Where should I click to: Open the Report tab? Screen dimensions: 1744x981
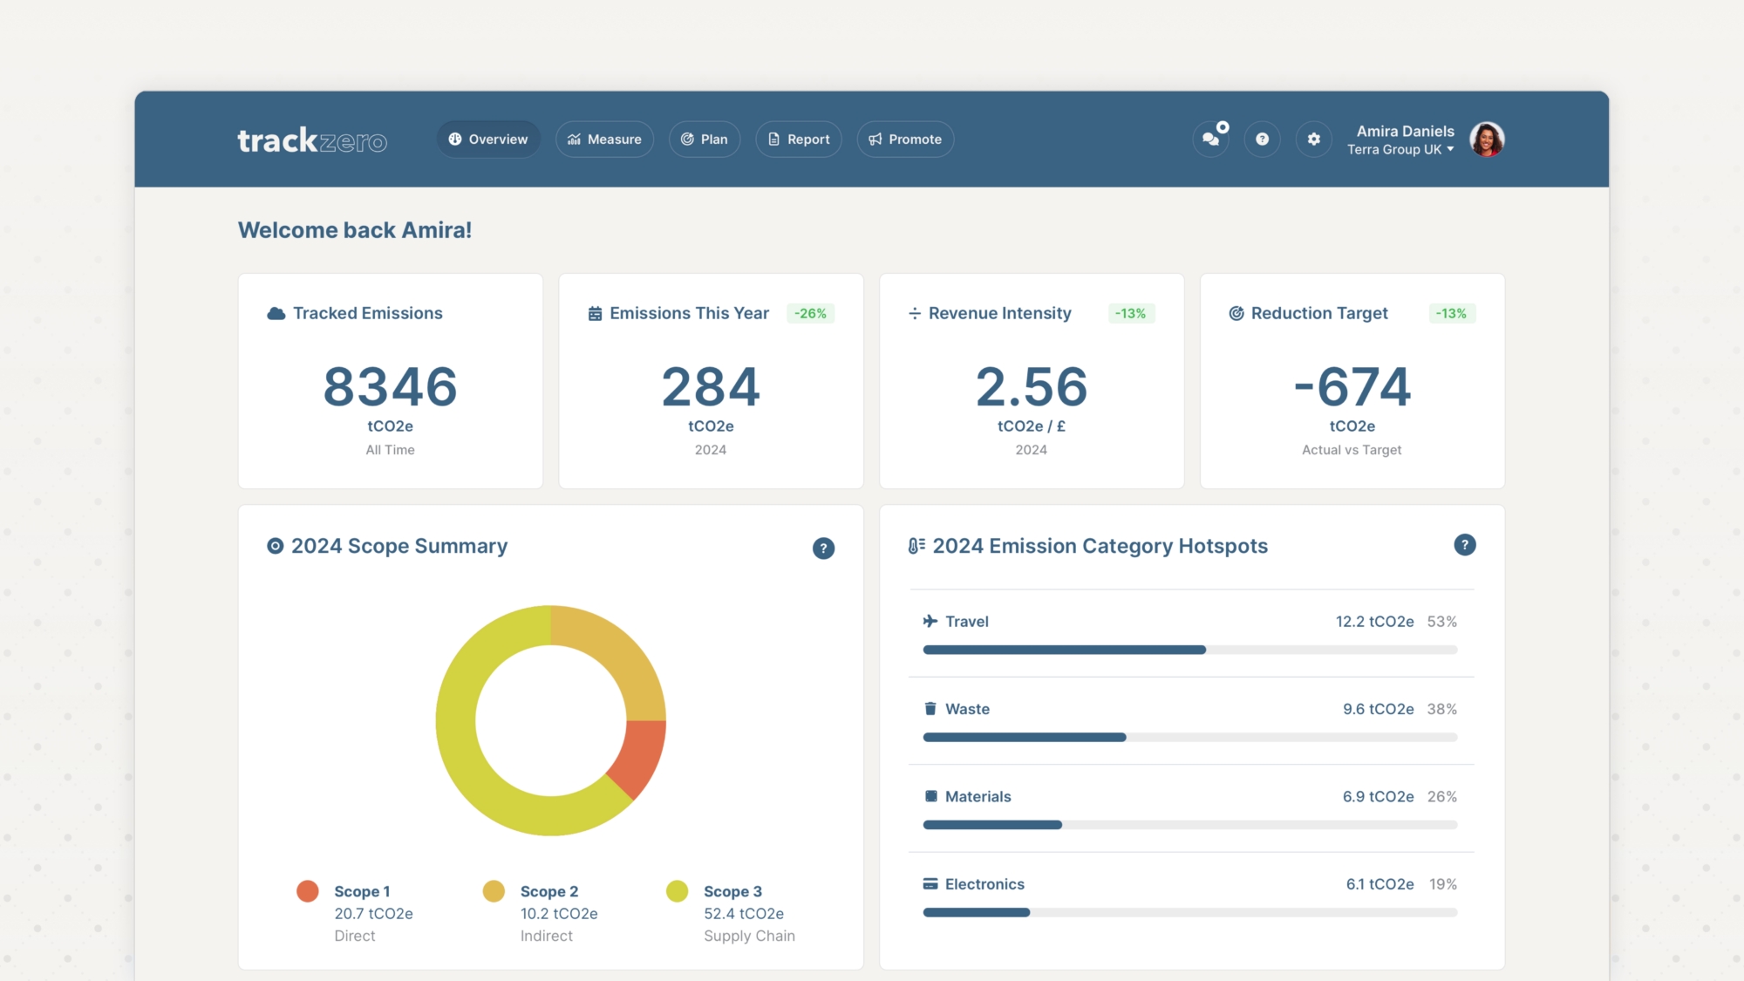[x=798, y=140]
